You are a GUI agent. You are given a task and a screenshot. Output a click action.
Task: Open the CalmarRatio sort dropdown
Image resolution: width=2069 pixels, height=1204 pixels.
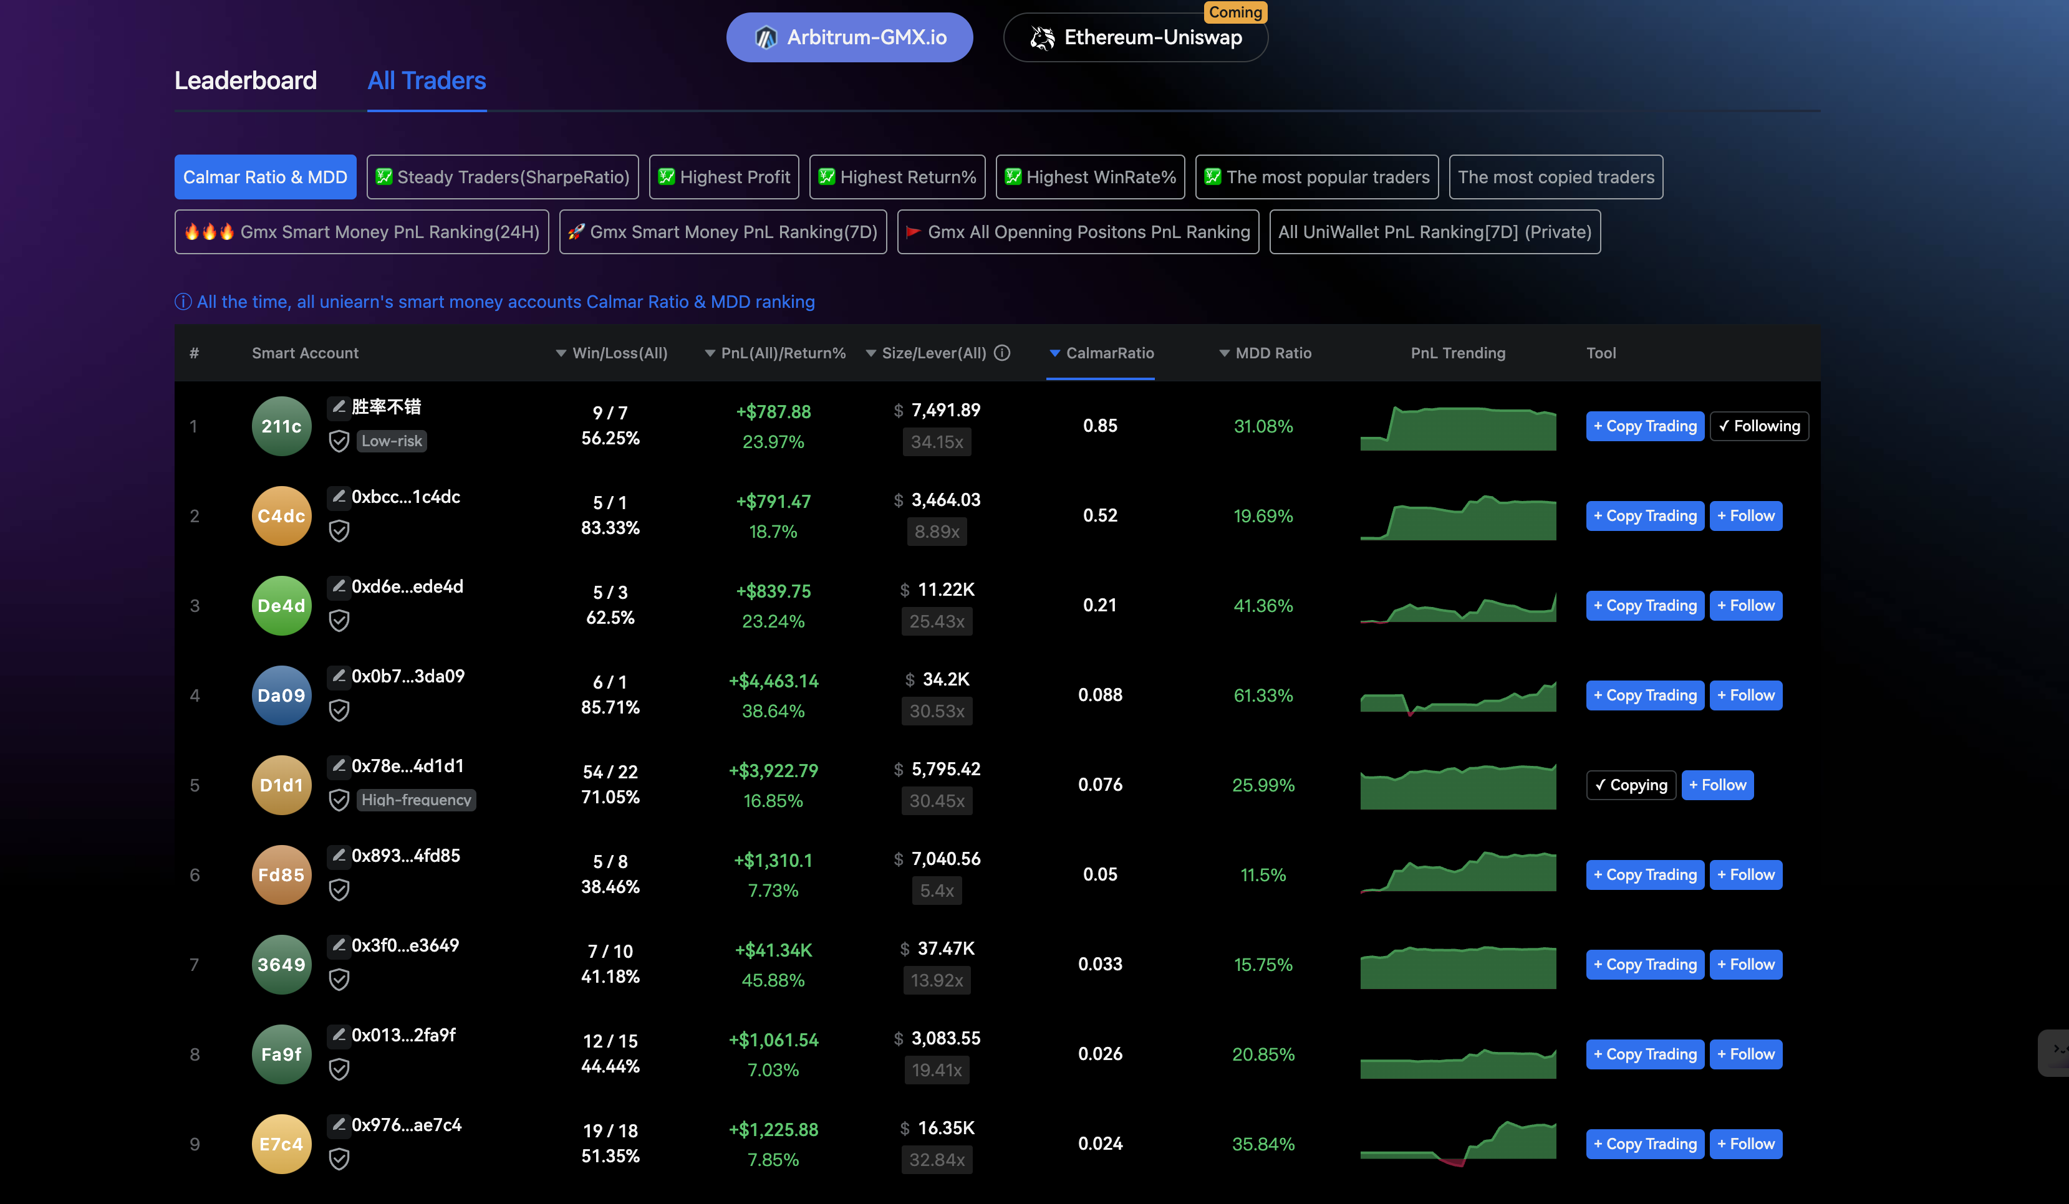[x=1055, y=353]
